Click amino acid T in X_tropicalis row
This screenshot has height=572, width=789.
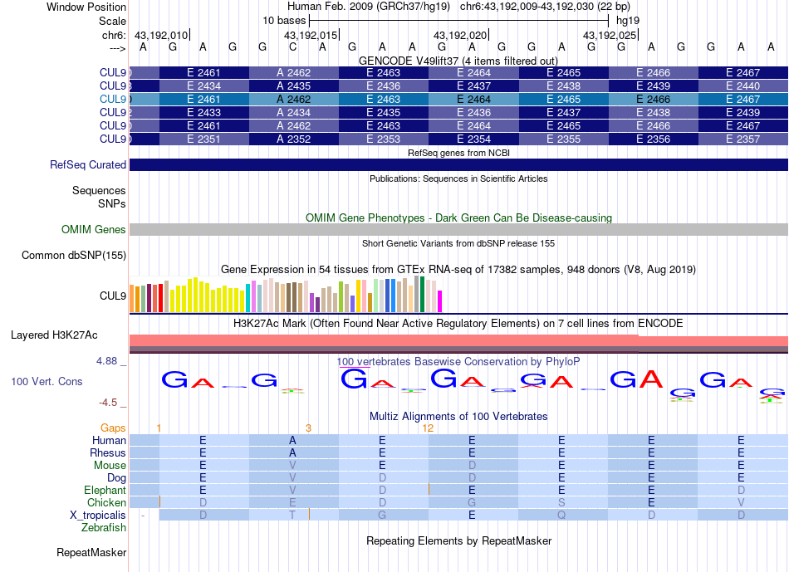pyautogui.click(x=292, y=516)
